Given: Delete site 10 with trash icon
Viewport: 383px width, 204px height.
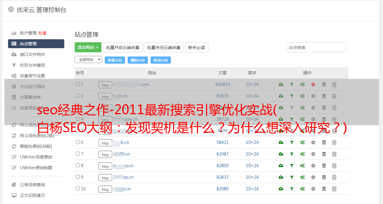Looking at the screenshot, I should [x=334, y=189].
